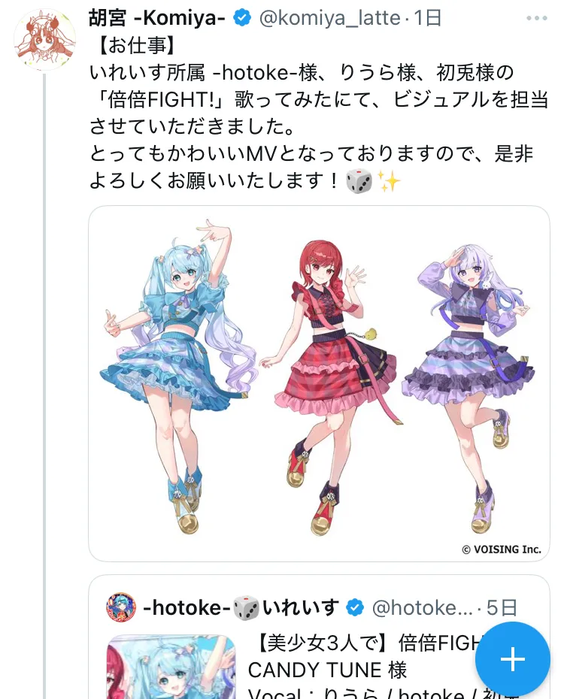Click -hotoke- verified badge in quoted tweet
Image resolution: width=564 pixels, height=699 pixels.
point(355,607)
